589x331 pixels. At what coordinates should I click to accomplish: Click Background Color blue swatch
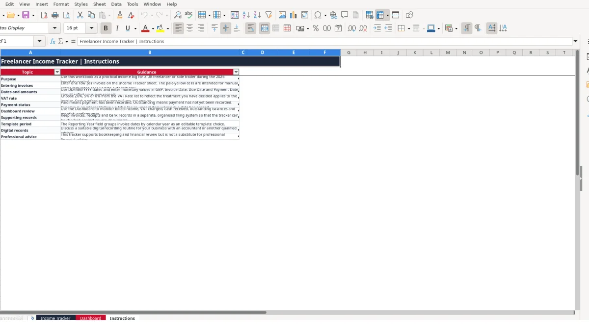430,28
